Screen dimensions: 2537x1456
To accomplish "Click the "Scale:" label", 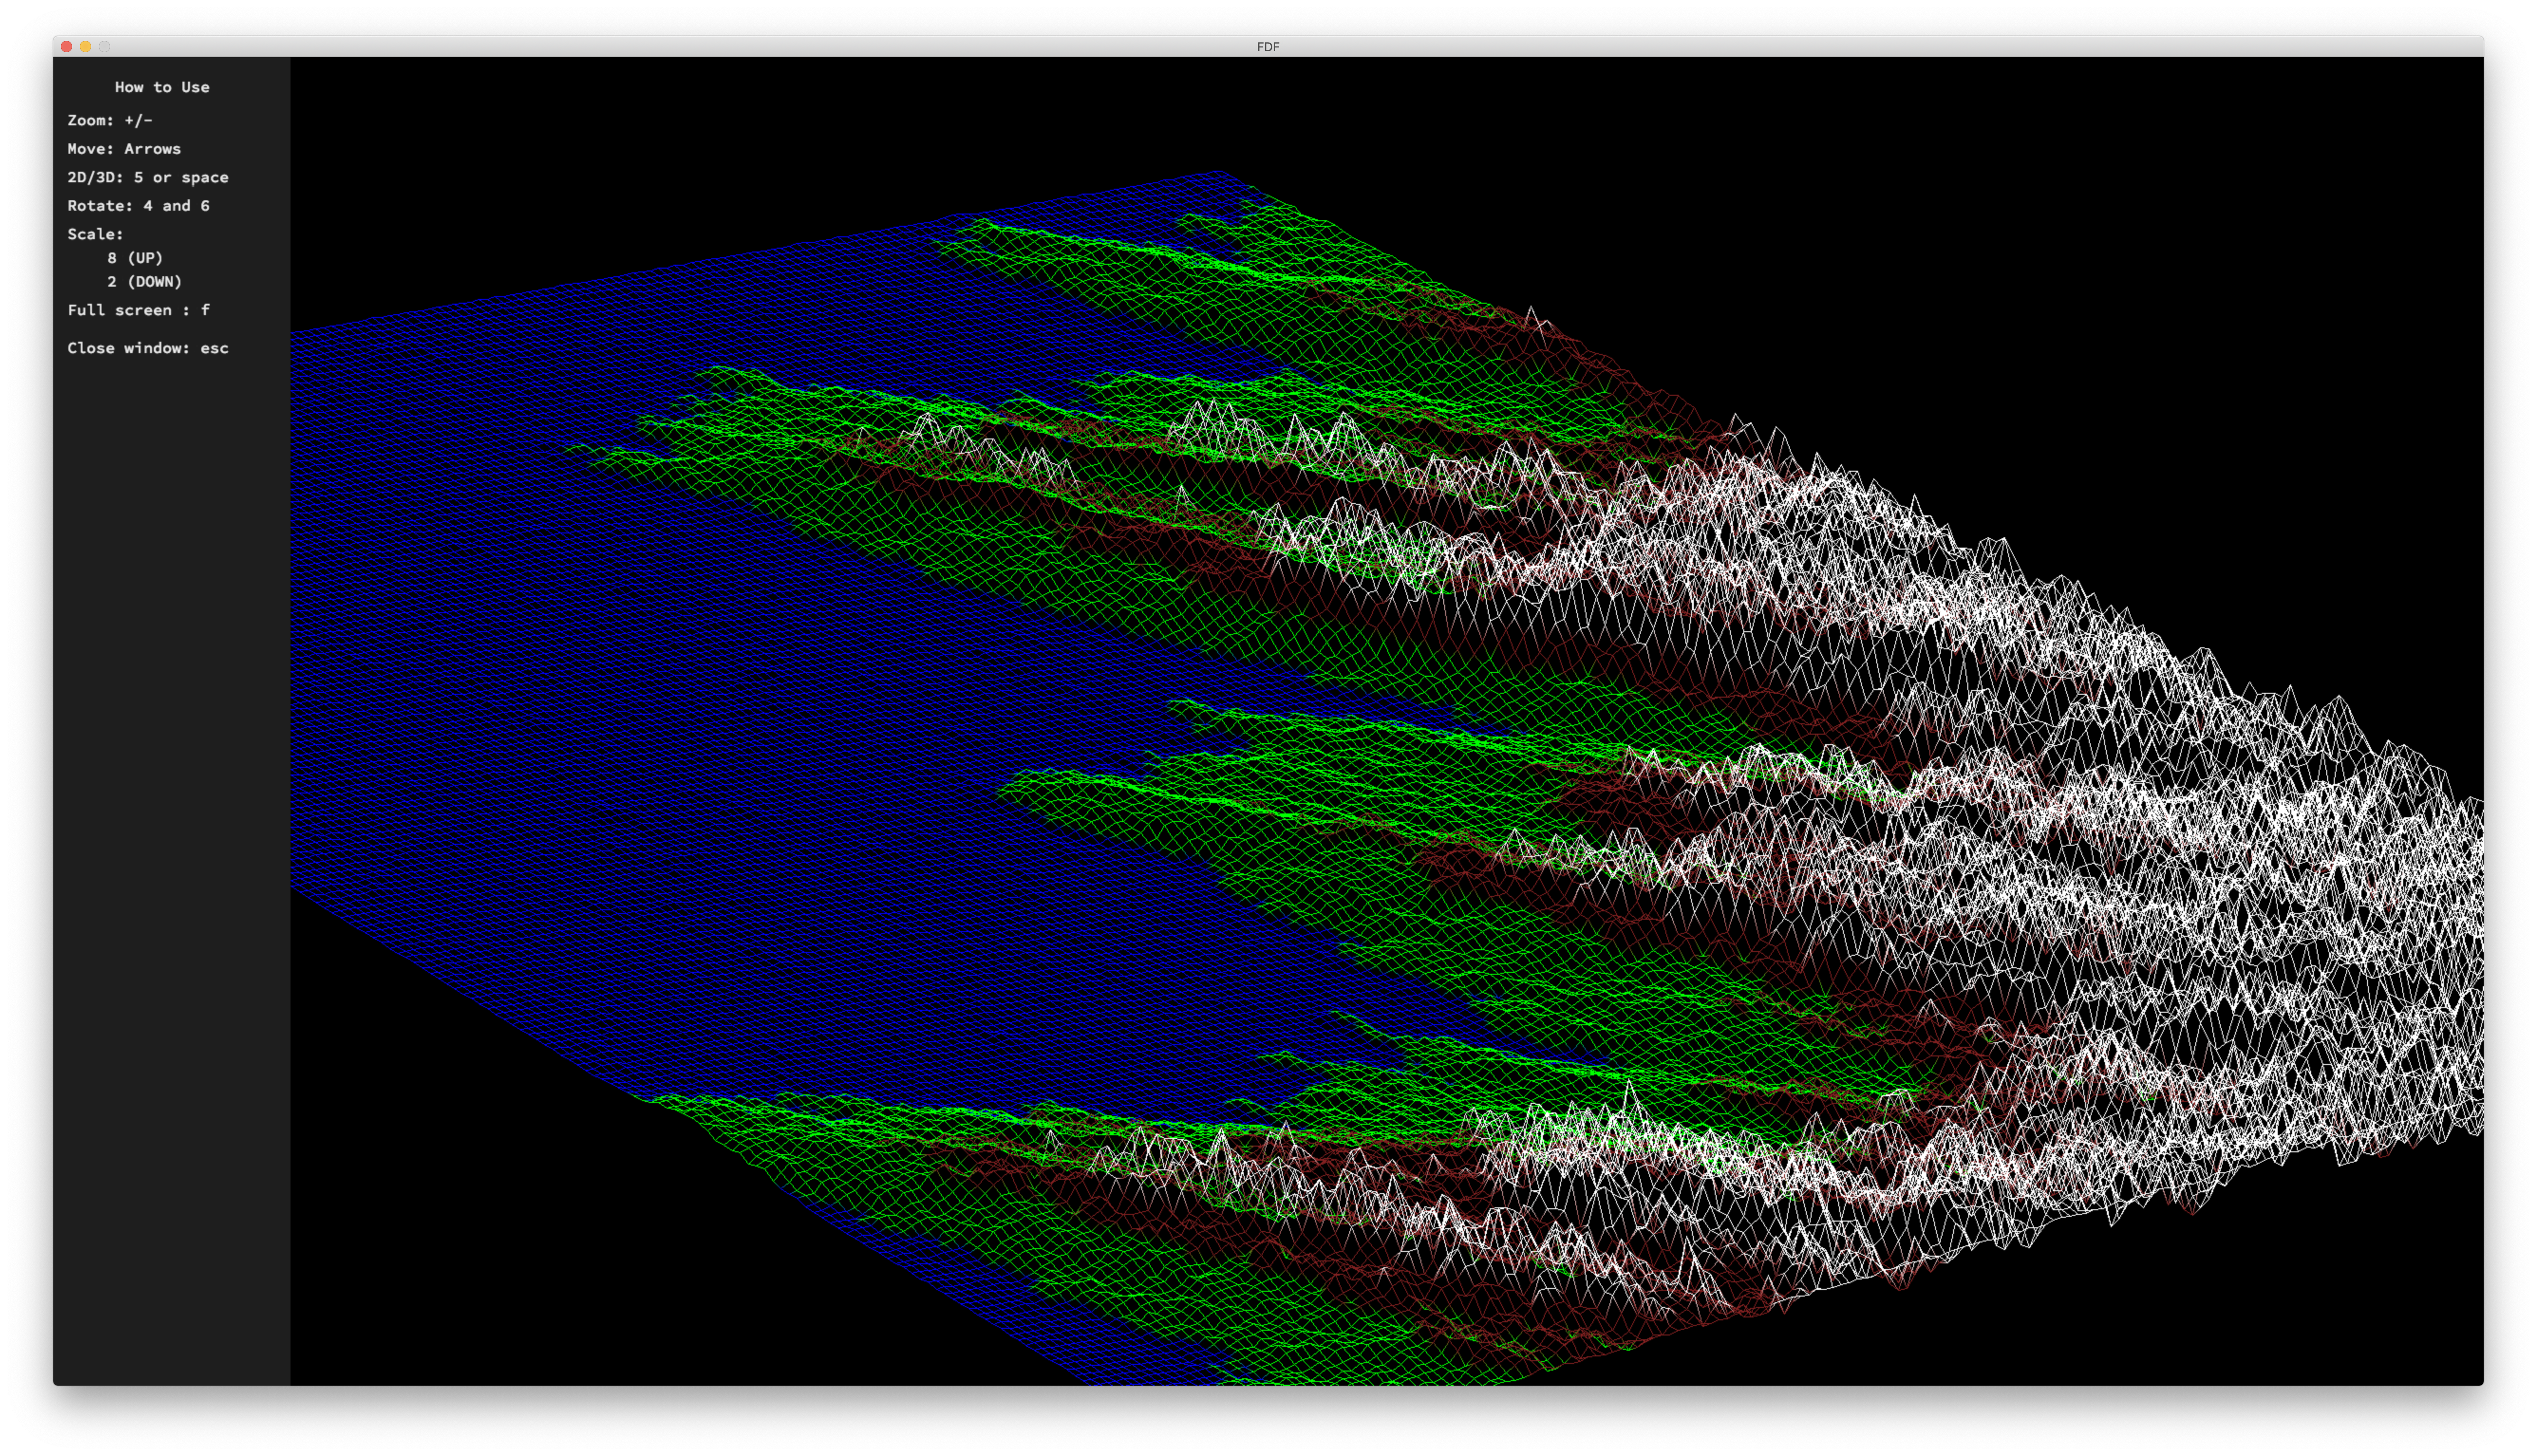I will coord(95,234).
